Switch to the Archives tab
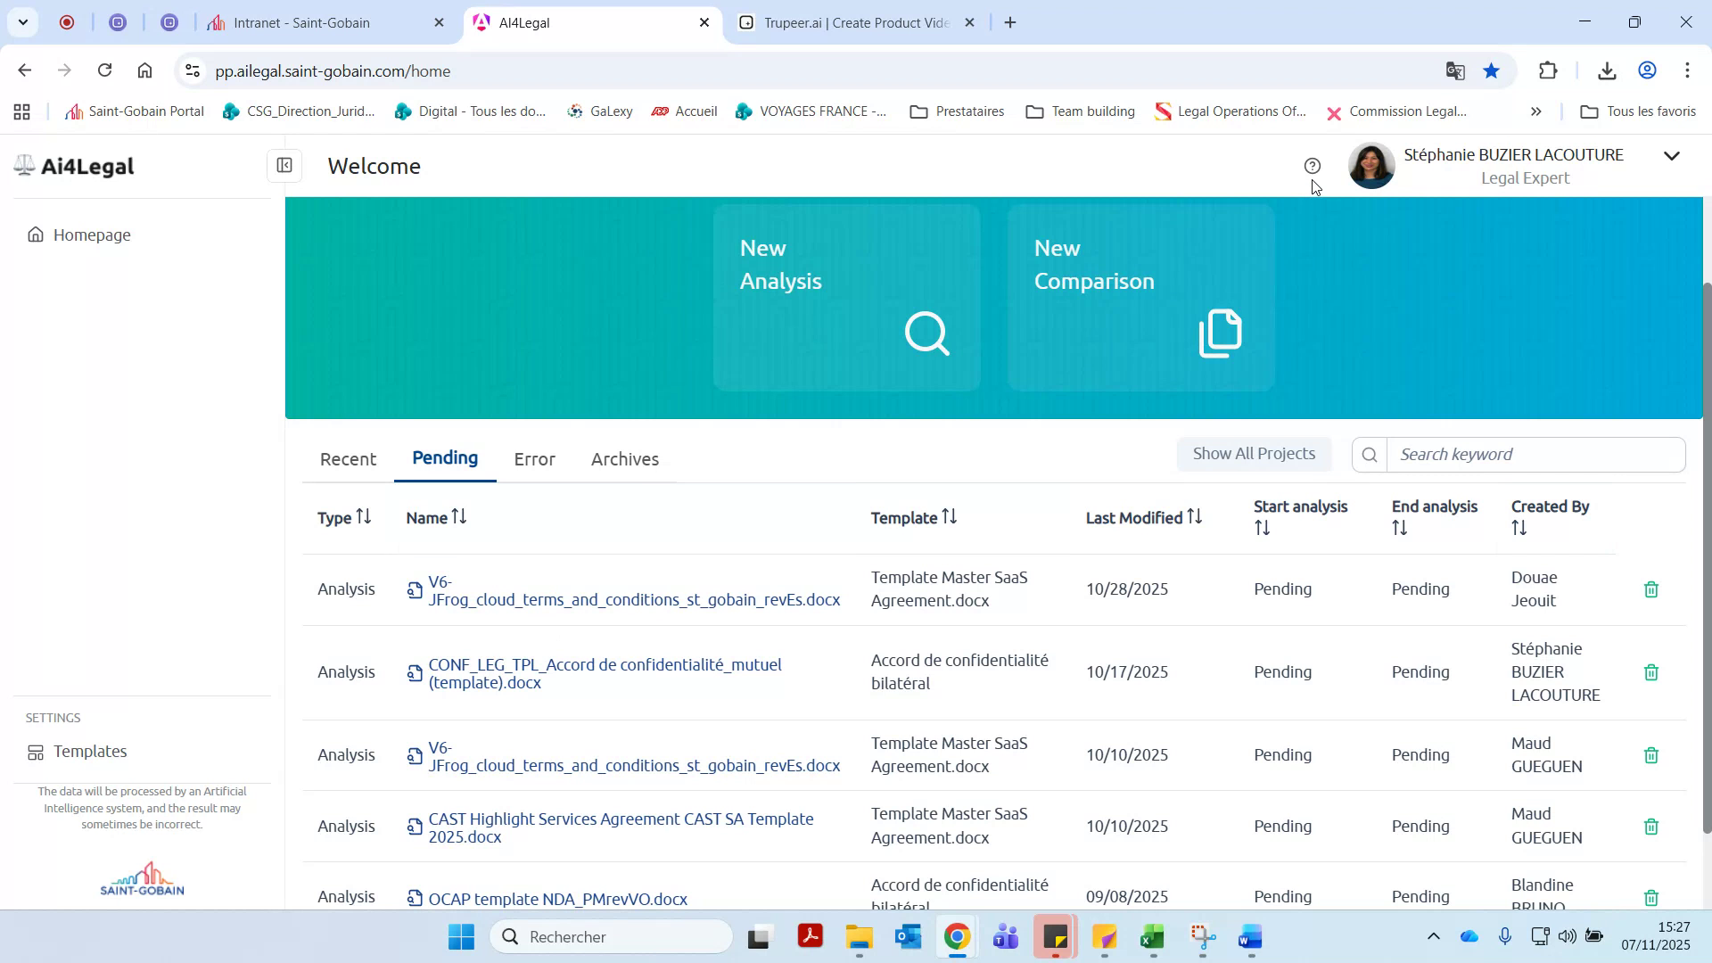 [624, 459]
